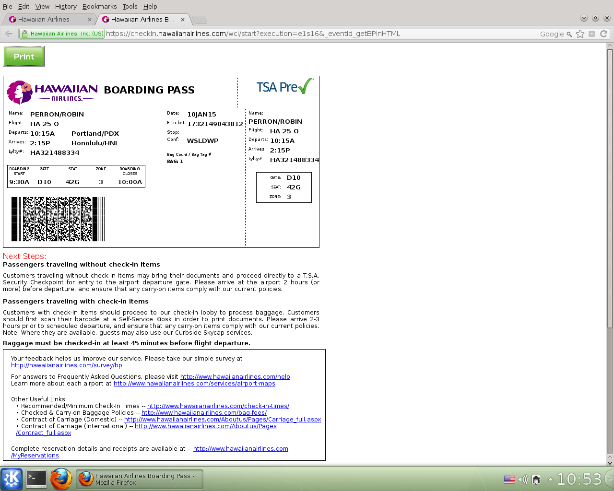Click the boarding pass barcode
Viewport: 614px width, 491px height.
pos(58,219)
